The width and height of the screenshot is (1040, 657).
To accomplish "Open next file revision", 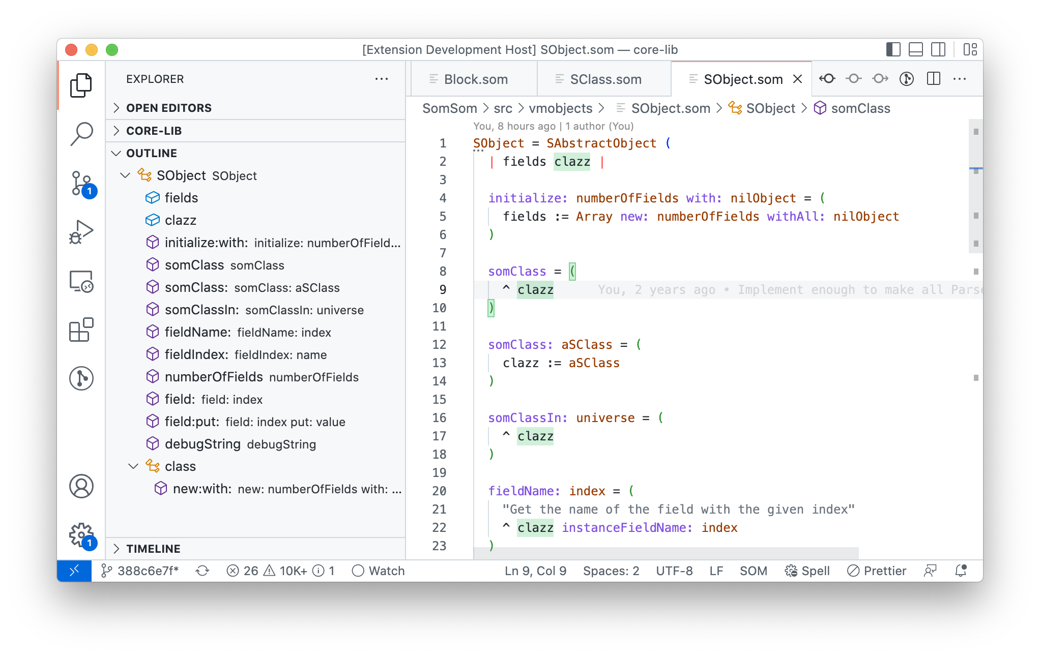I will (880, 79).
